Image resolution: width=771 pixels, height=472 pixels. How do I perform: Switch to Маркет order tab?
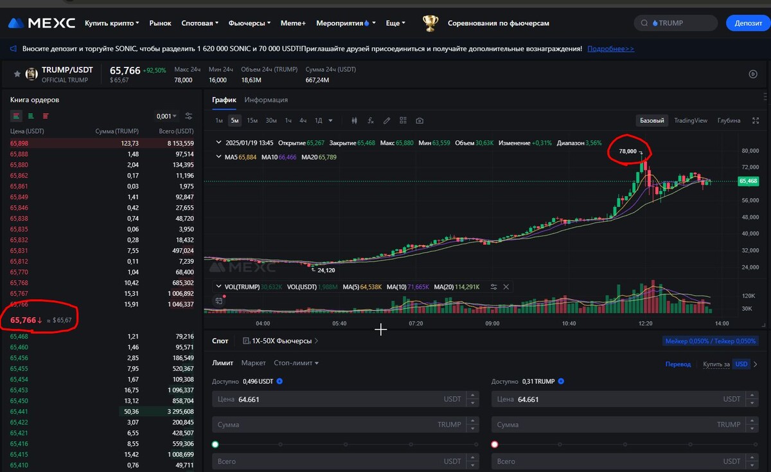(253, 363)
